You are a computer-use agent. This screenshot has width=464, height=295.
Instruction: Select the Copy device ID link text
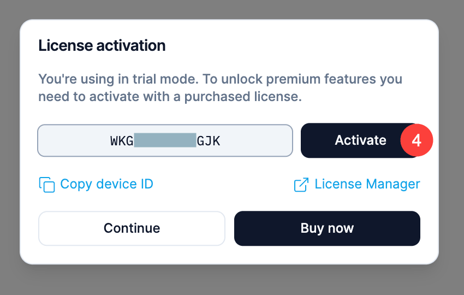click(106, 184)
